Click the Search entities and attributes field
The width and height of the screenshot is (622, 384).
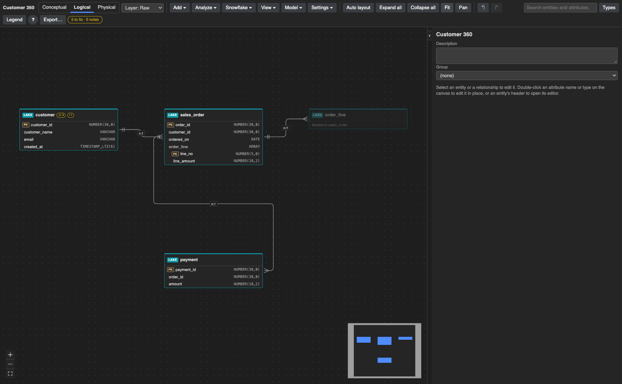pyautogui.click(x=560, y=7)
